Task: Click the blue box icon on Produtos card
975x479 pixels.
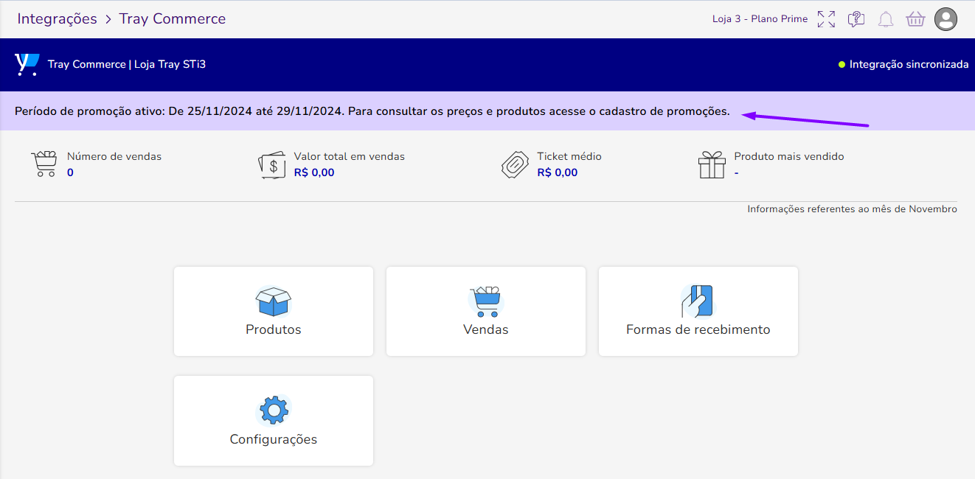Action: [274, 302]
